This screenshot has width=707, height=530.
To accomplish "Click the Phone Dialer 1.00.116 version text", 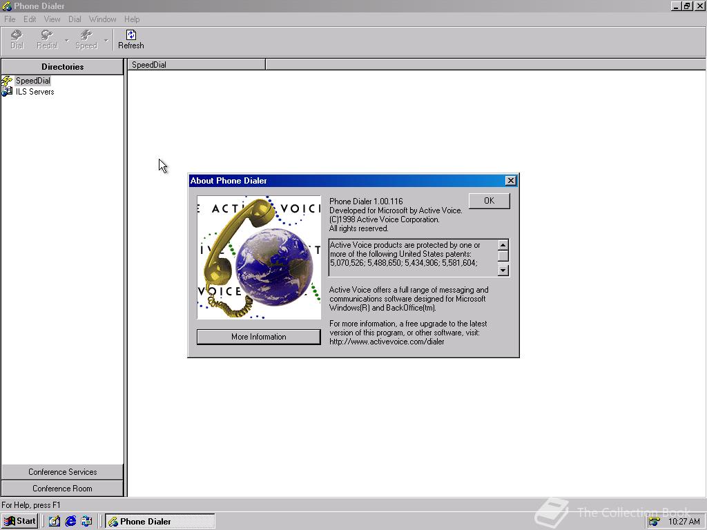I will pos(366,202).
